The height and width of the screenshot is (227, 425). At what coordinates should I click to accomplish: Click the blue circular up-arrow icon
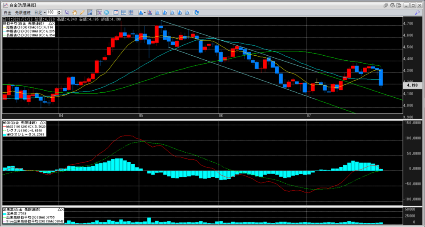click(x=106, y=12)
